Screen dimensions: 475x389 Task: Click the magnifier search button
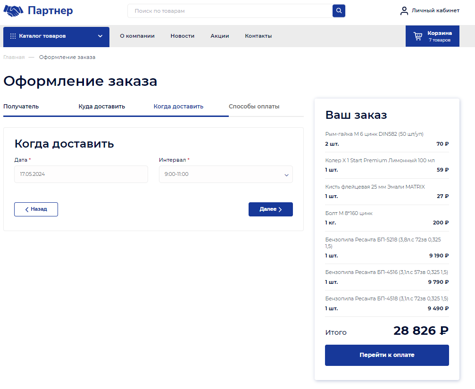click(x=339, y=11)
